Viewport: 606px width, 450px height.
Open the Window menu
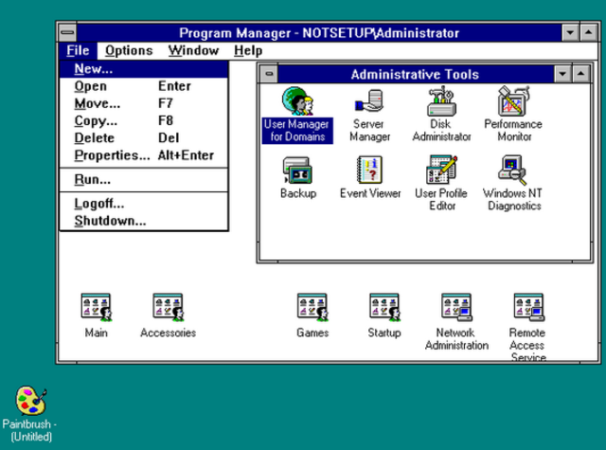click(x=193, y=50)
